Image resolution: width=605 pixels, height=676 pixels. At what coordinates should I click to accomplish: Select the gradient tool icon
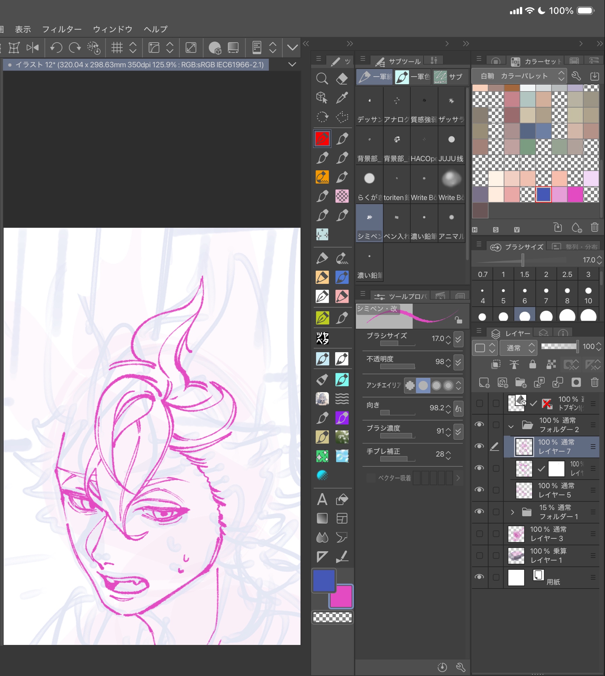pos(322,518)
